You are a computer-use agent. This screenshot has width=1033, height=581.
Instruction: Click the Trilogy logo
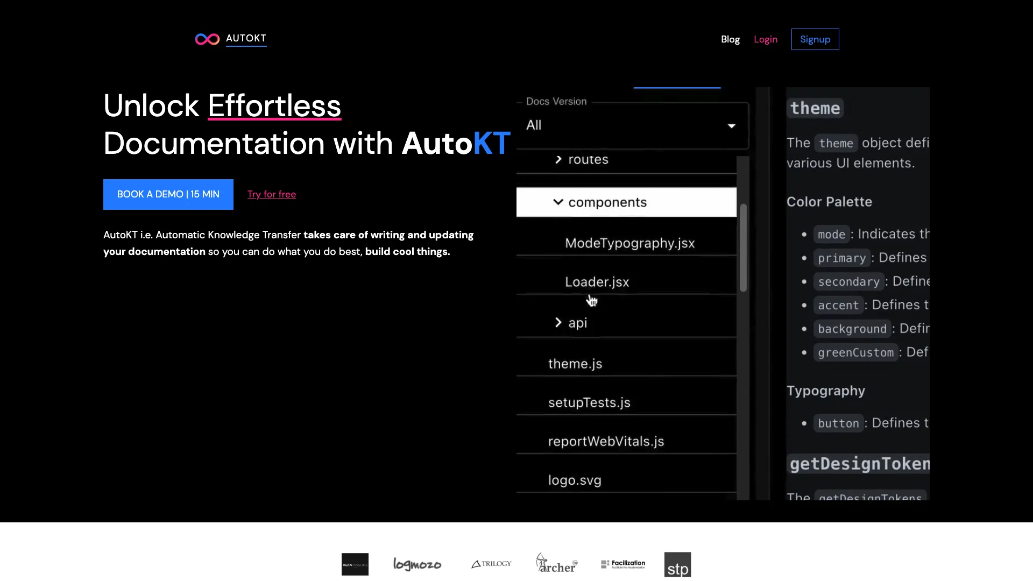point(491,564)
